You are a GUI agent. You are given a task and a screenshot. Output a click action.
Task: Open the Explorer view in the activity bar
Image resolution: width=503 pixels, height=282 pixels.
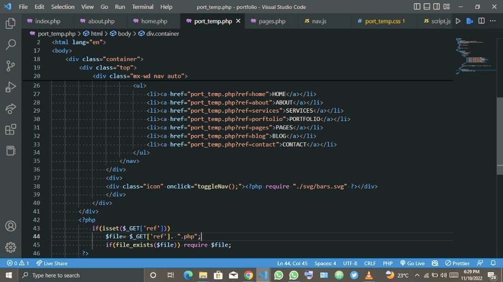11,24
